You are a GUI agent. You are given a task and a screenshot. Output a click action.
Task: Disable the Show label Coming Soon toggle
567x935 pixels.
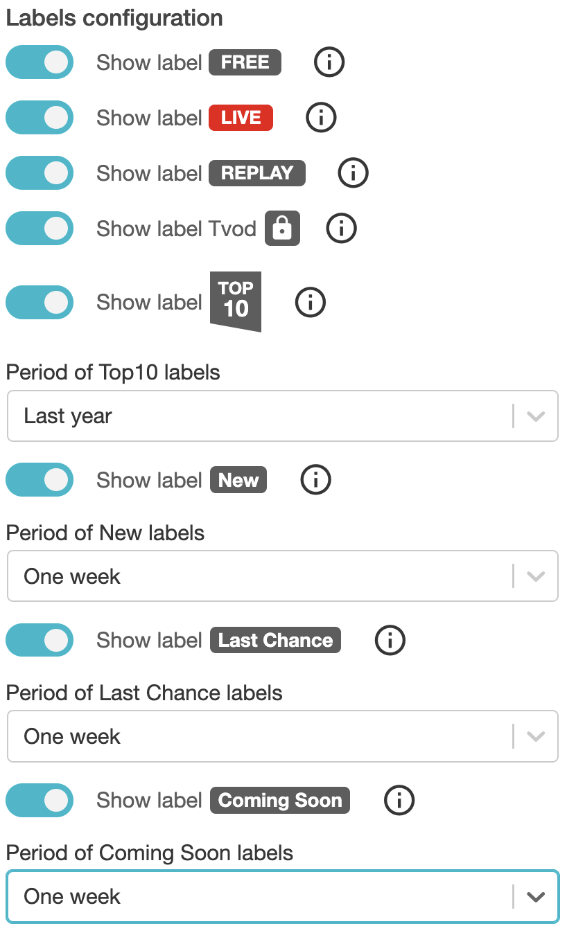40,800
